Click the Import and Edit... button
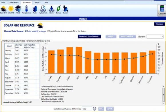 point(127,37)
